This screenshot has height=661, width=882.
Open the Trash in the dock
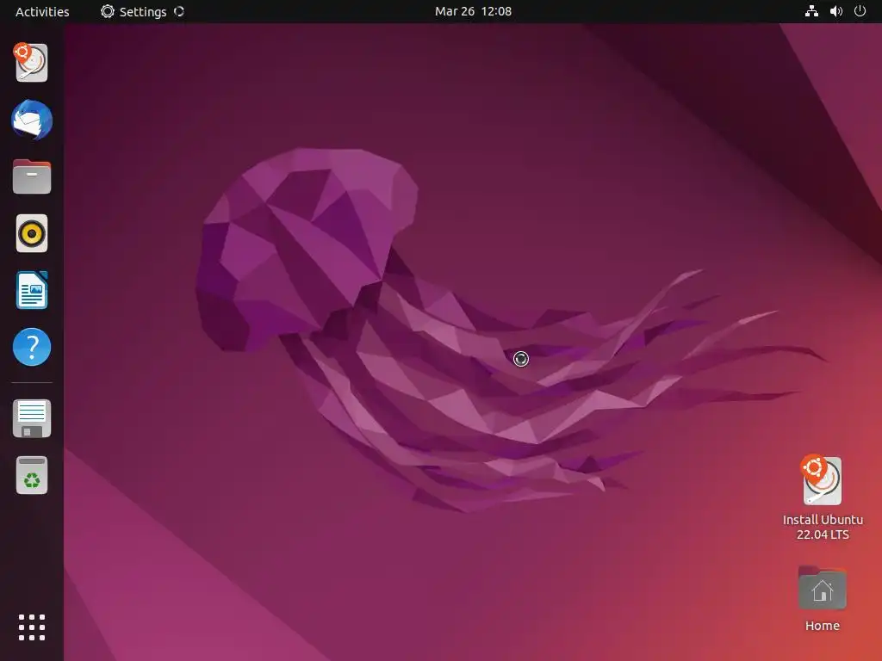coord(32,475)
